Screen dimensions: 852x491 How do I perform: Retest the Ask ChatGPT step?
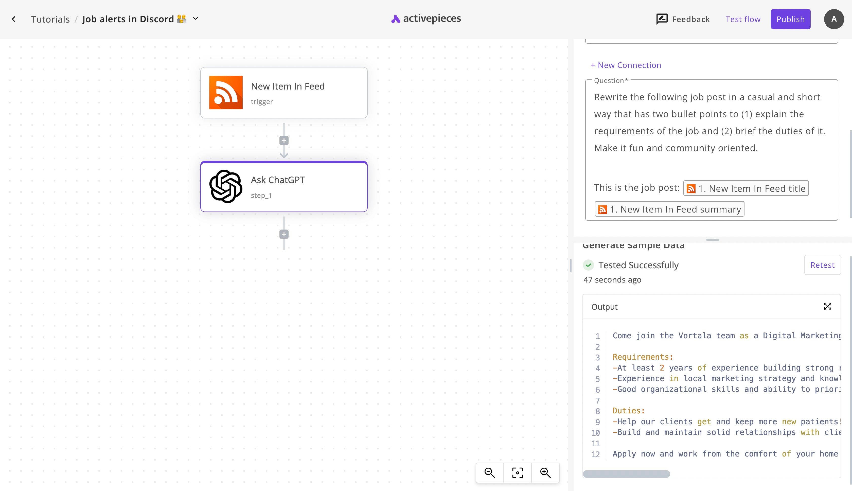tap(822, 265)
